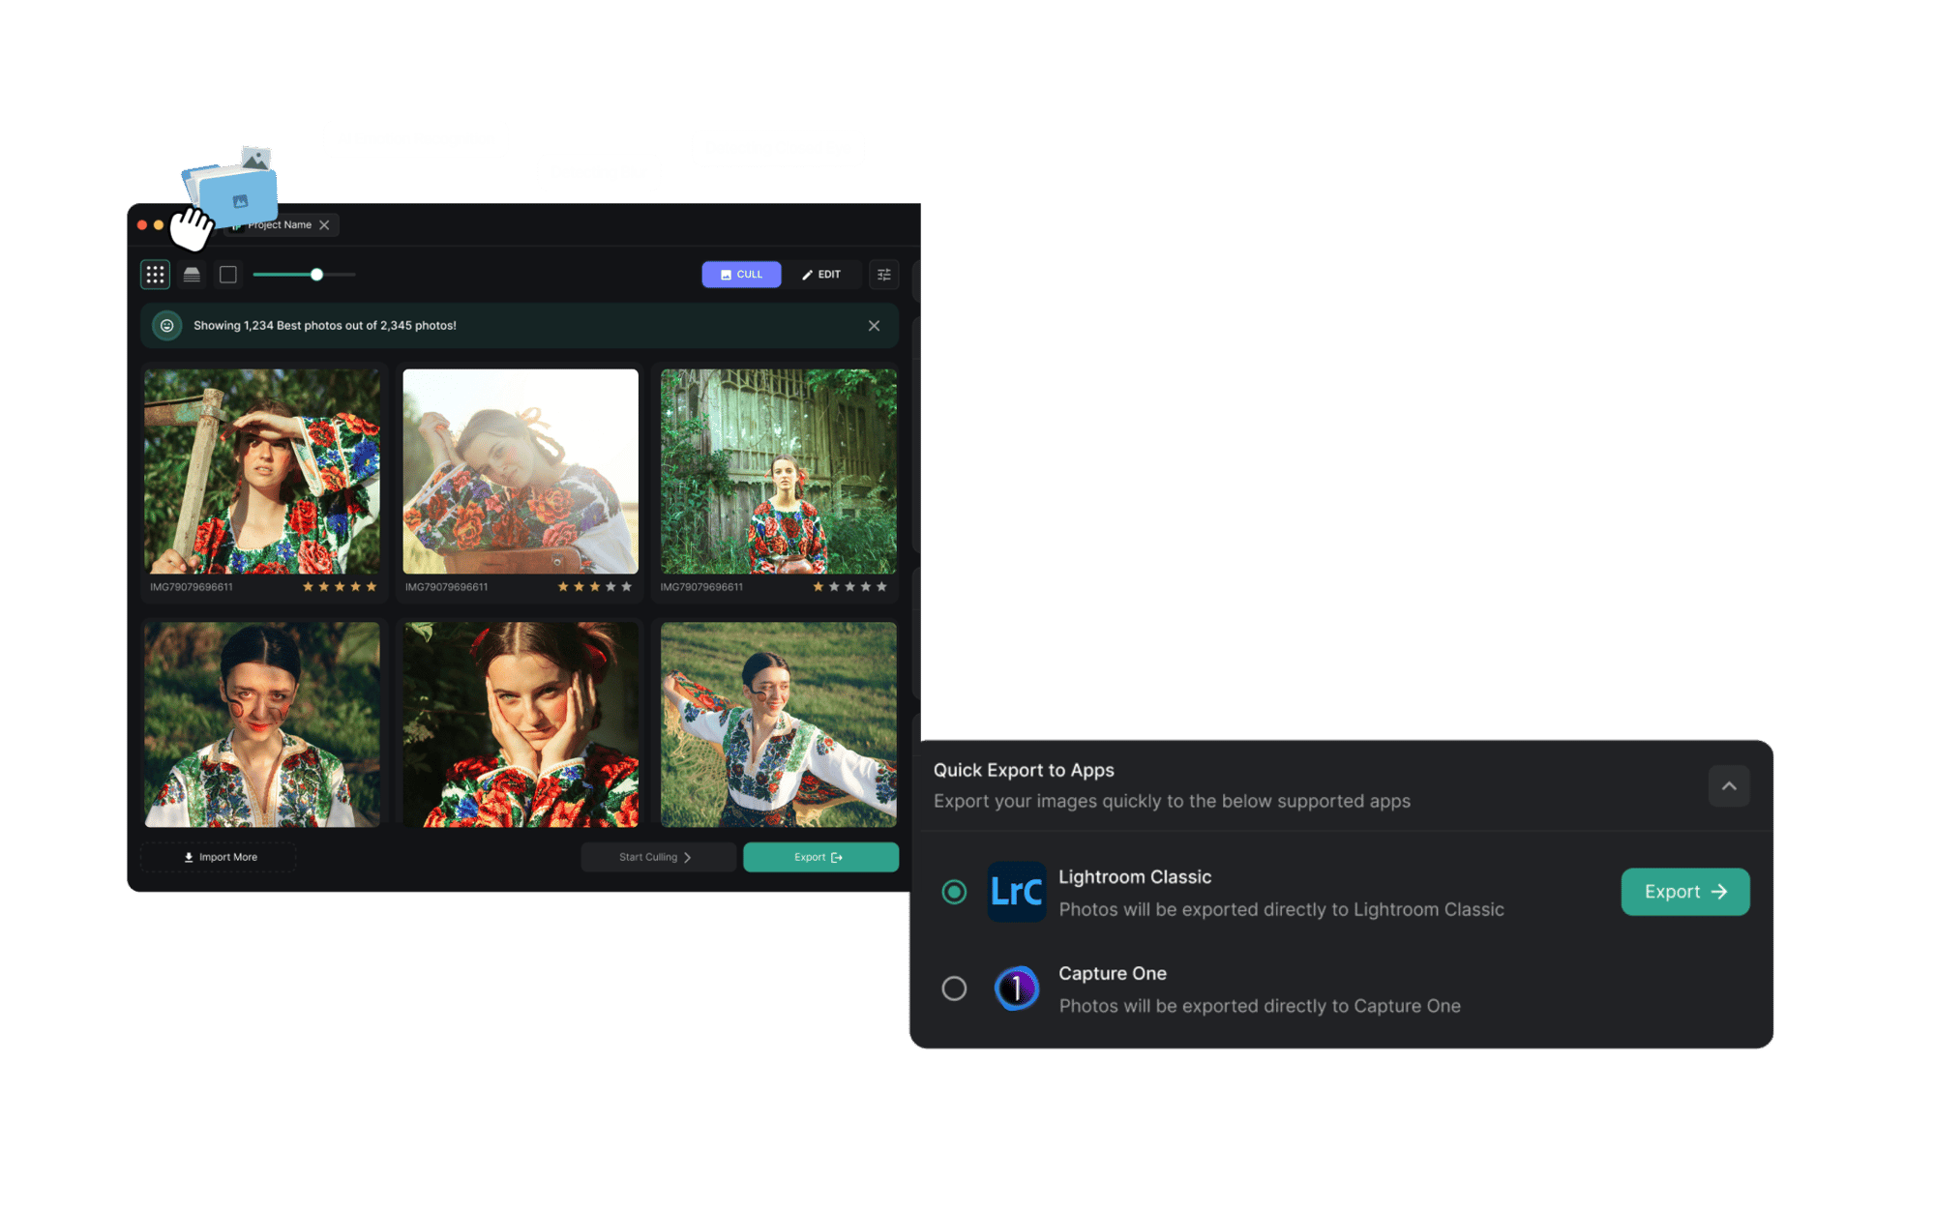Open the sunlit reclining woman thumbnail

click(521, 471)
